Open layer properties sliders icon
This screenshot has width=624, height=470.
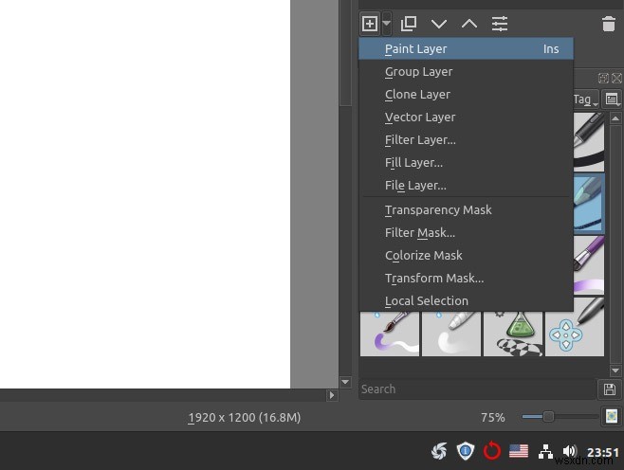point(500,24)
